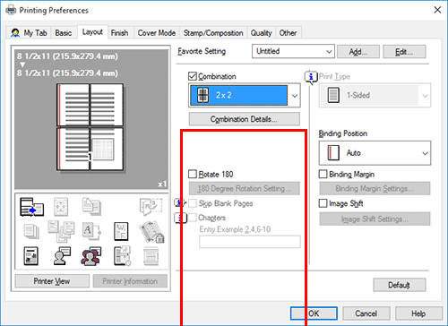This screenshot has height=326, width=448.
Task: Switch to the My Tab tab
Action: [x=29, y=33]
